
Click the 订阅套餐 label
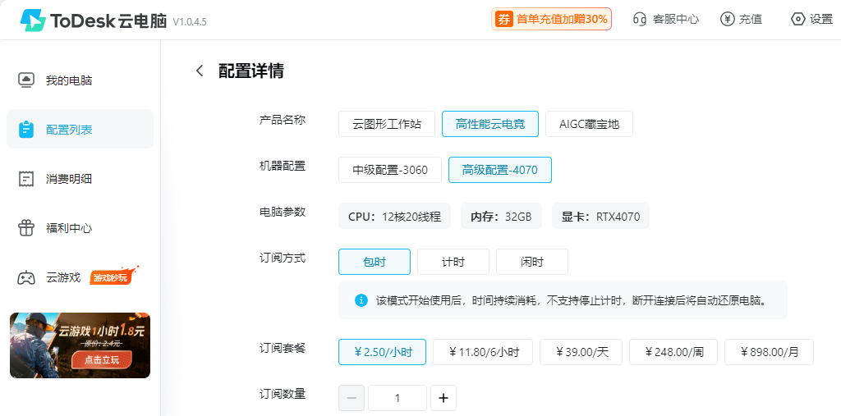click(x=283, y=348)
